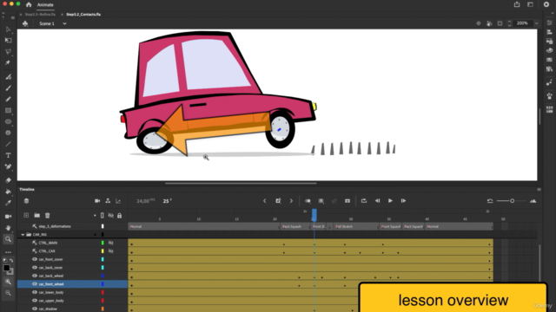Select the Camera tool in tools panel

tap(8, 217)
